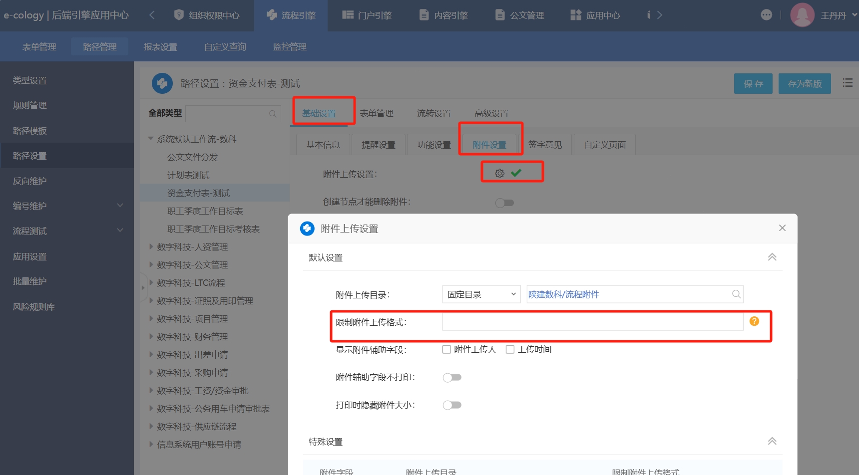This screenshot has height=475, width=859.
Task: Click the gear icon for attachment upload settings
Action: (x=499, y=173)
